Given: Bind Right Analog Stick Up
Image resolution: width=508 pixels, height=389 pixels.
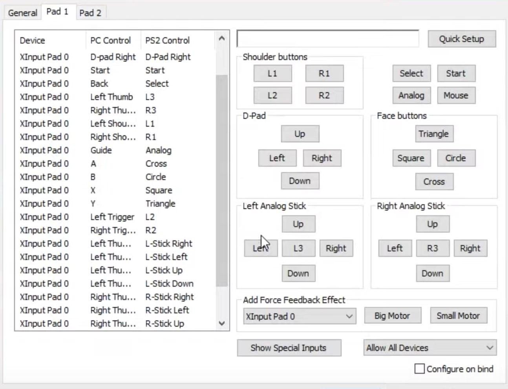Looking at the screenshot, I should point(433,224).
